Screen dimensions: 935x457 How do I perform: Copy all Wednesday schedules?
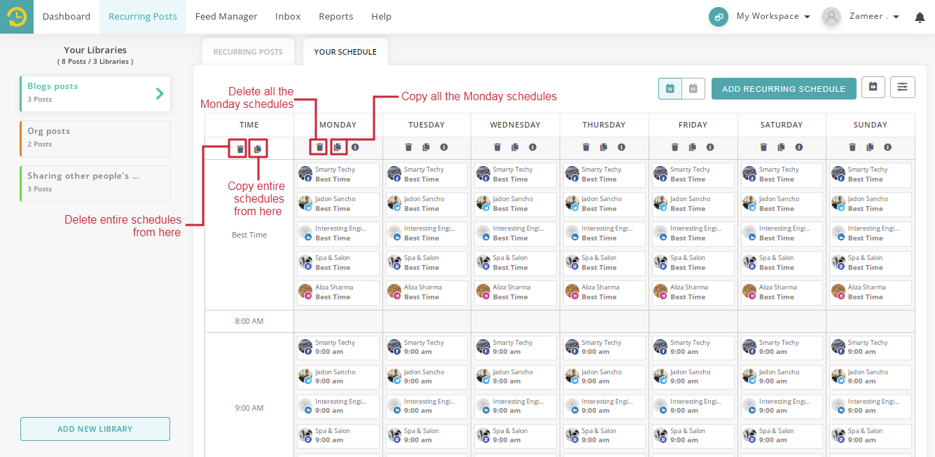[515, 147]
